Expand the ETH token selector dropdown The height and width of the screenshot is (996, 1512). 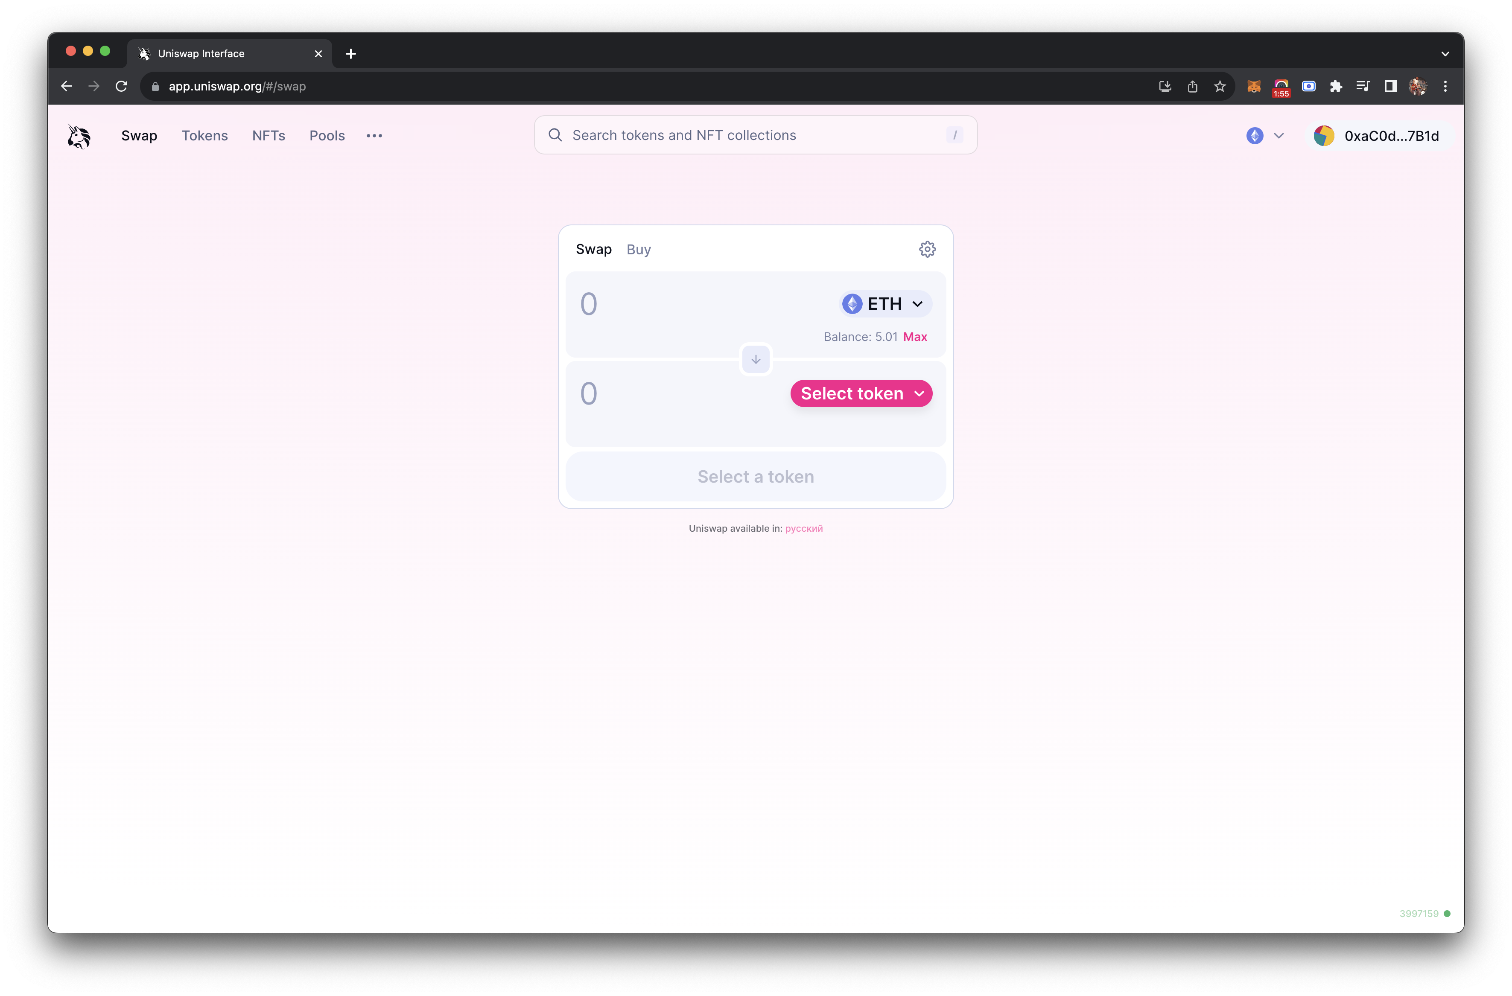pyautogui.click(x=882, y=303)
